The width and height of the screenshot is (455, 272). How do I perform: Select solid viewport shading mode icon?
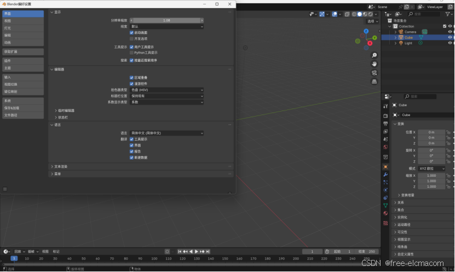[360, 14]
